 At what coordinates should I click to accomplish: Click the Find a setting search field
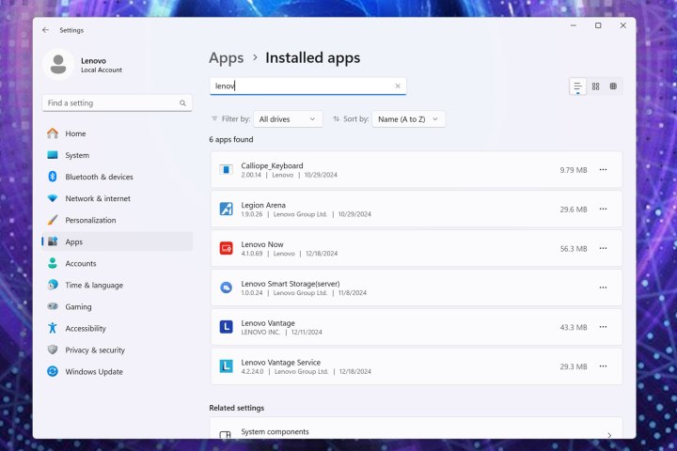click(111, 103)
